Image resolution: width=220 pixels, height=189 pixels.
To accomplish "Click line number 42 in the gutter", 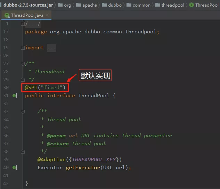I will pyautogui.click(x=6, y=183).
